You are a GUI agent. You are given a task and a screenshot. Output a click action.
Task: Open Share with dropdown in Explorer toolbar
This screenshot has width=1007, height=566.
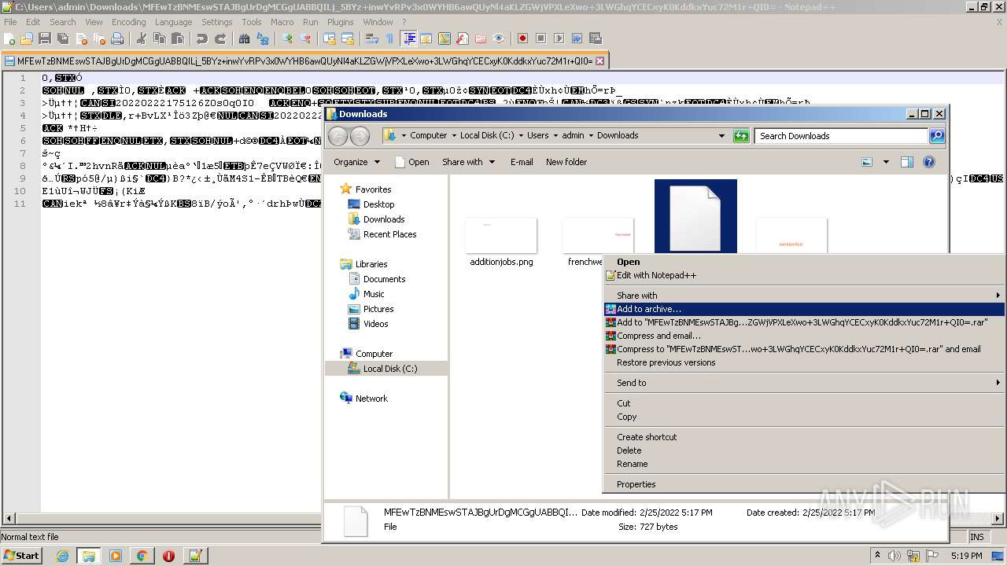[x=468, y=162]
